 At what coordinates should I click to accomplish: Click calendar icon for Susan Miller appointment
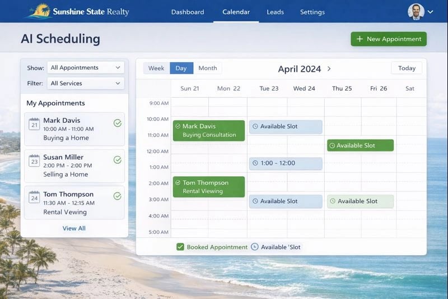(34, 160)
